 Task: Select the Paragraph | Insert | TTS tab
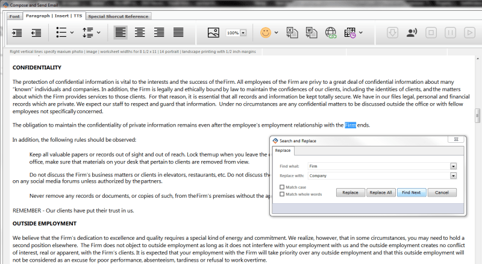(54, 16)
